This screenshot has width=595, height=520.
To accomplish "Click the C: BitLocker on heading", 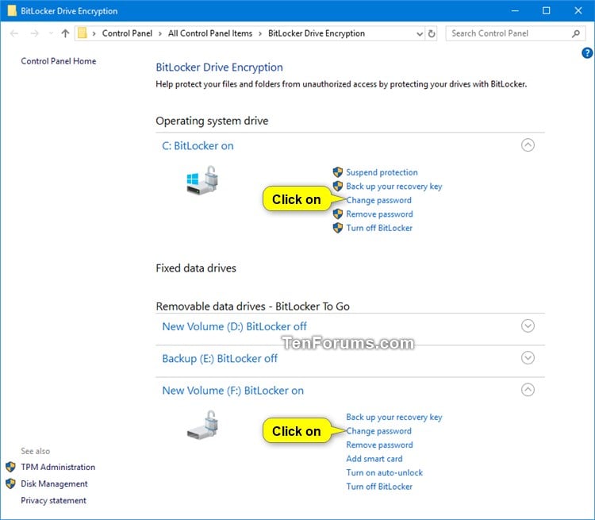I will tap(198, 146).
